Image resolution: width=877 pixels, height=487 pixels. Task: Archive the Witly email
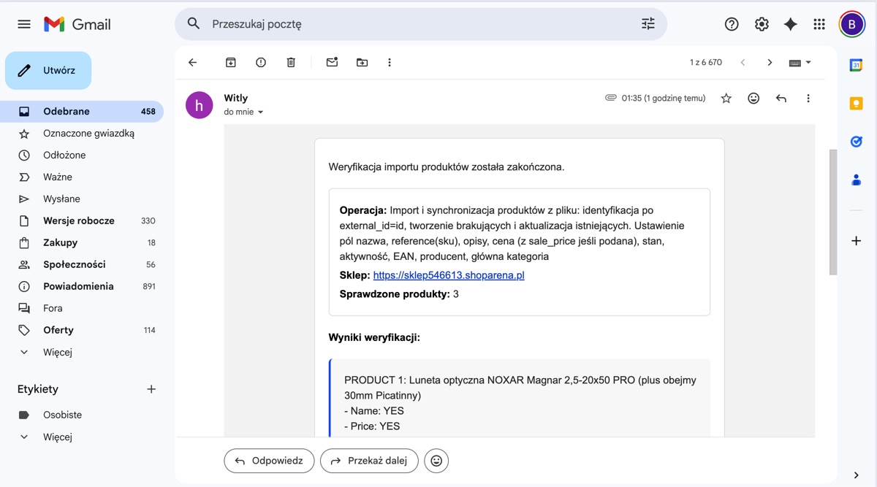pos(230,62)
